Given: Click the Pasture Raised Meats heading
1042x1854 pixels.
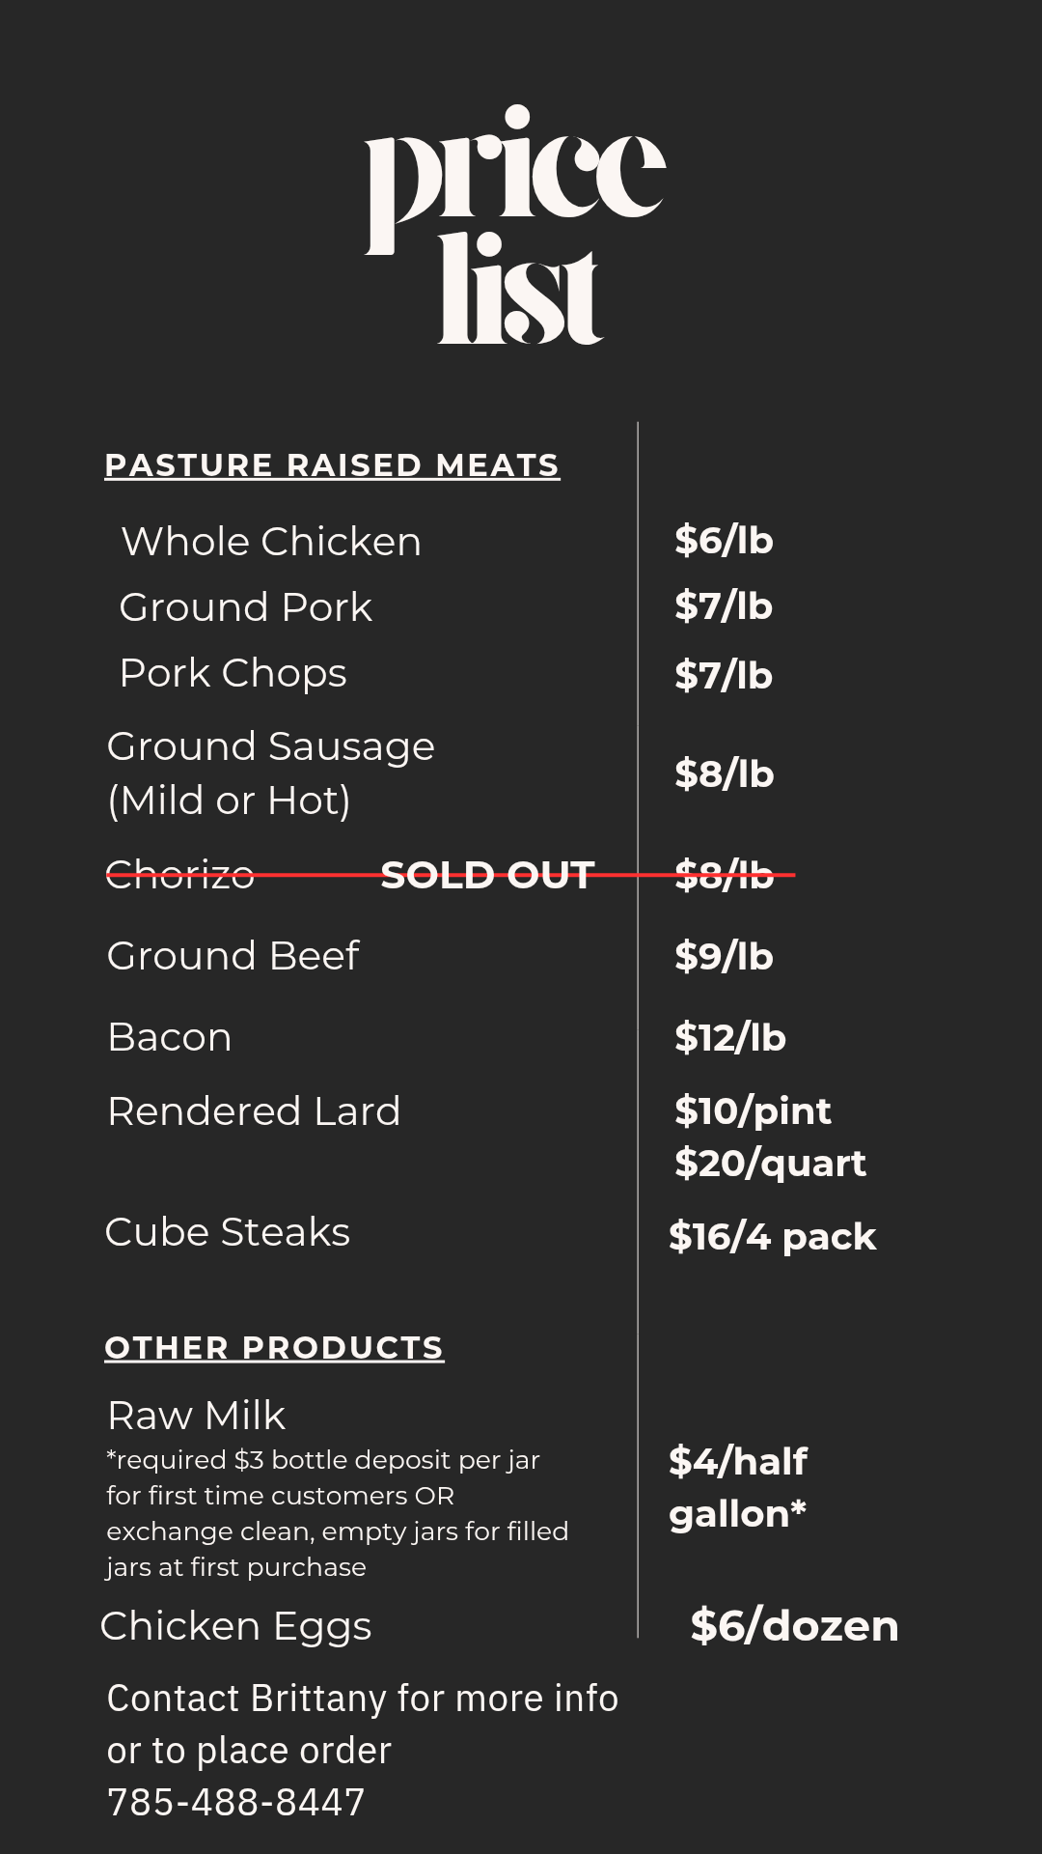Looking at the screenshot, I should click(332, 465).
